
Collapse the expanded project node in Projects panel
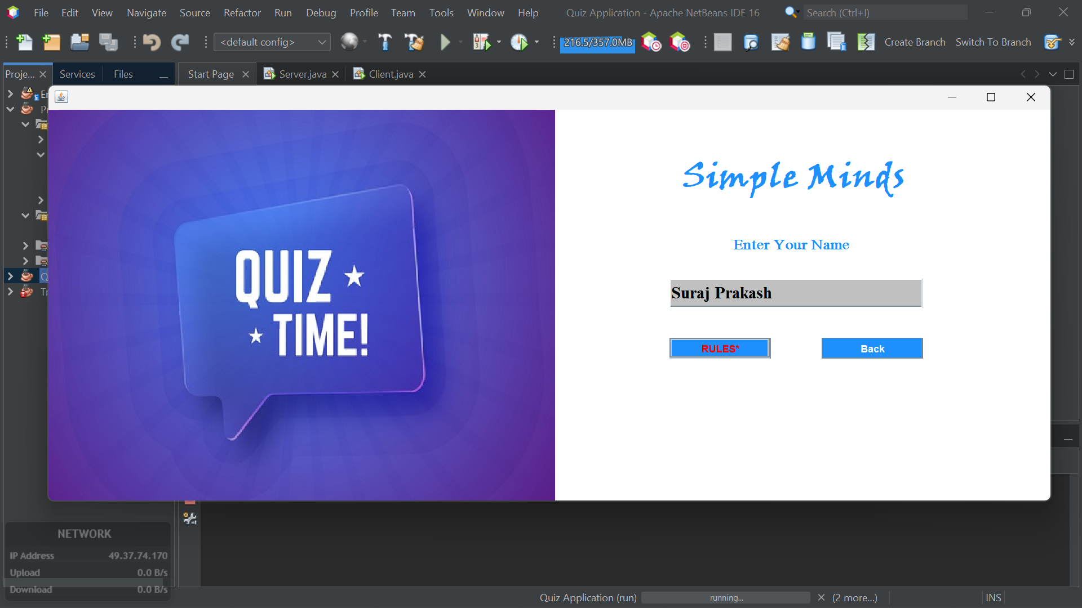click(10, 109)
